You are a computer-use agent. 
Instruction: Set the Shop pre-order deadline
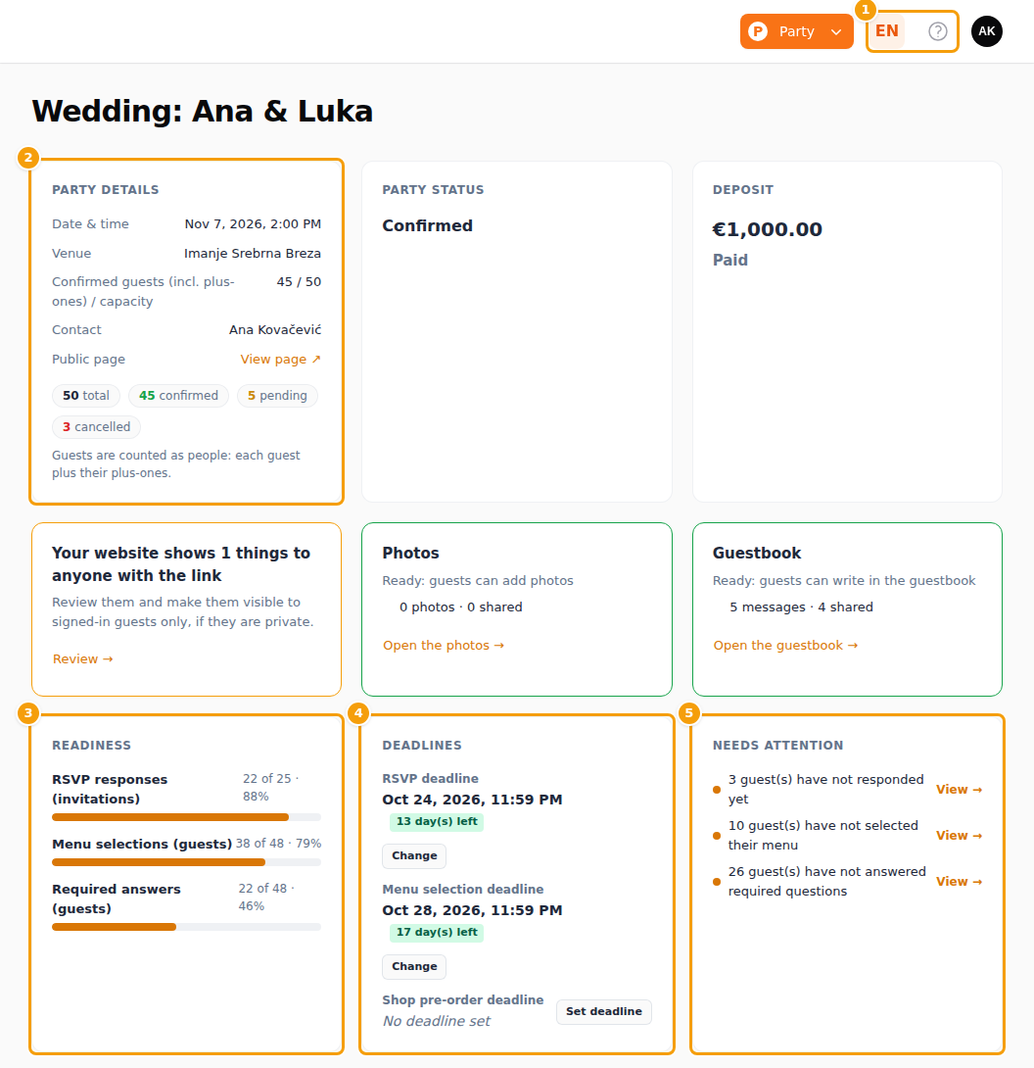(x=604, y=1011)
